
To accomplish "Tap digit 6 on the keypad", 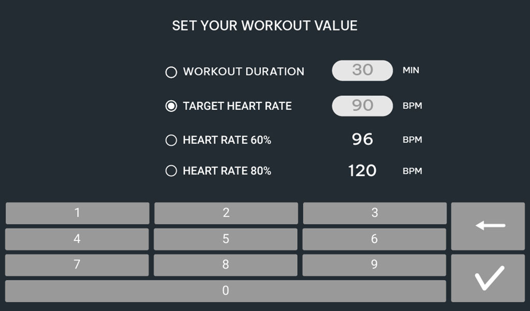I will coord(374,239).
